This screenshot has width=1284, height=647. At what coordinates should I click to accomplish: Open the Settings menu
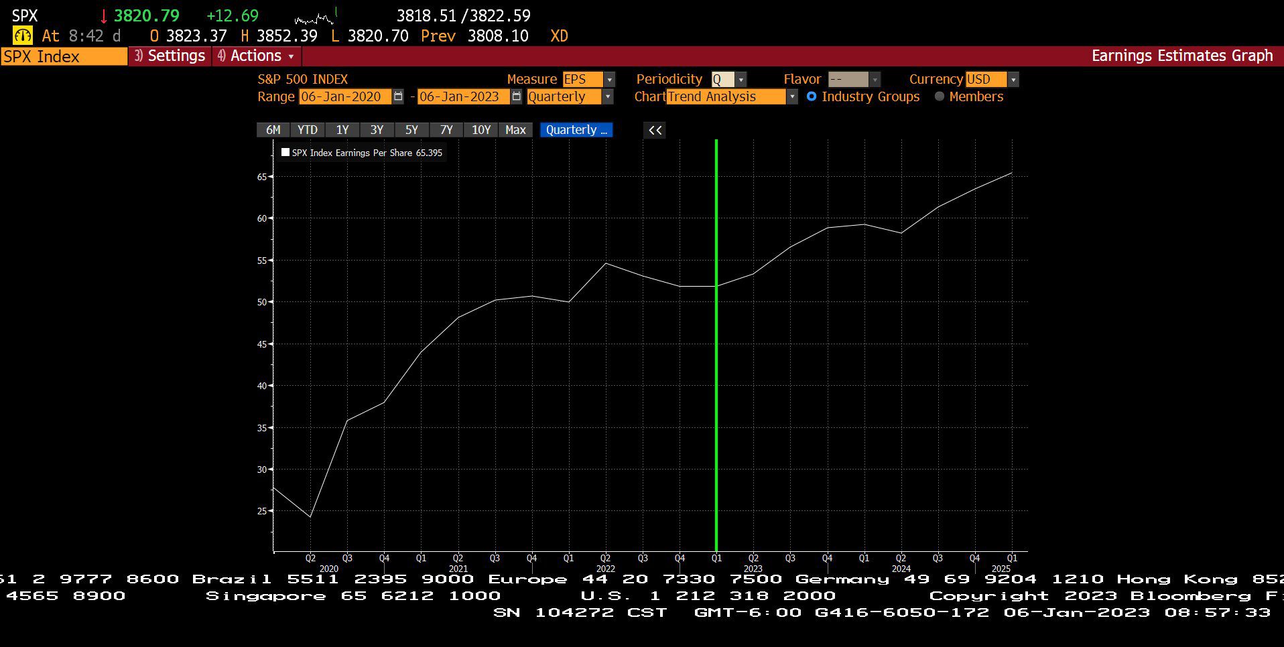click(170, 56)
